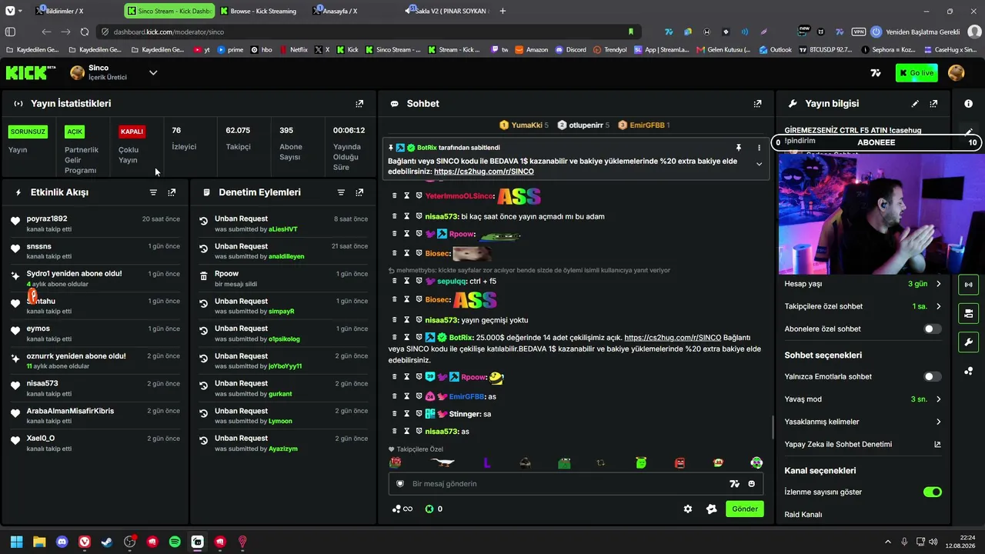Open the Etkinlik Akışı filter icon
This screenshot has width=985, height=554.
(x=153, y=192)
